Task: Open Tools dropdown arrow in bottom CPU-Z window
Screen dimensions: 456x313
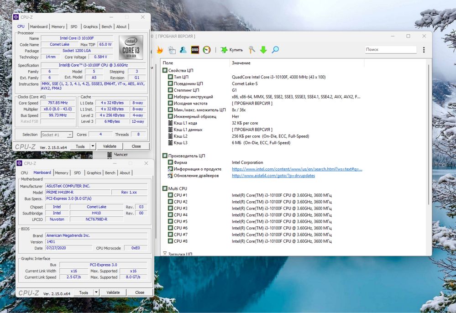Action: 96,292
